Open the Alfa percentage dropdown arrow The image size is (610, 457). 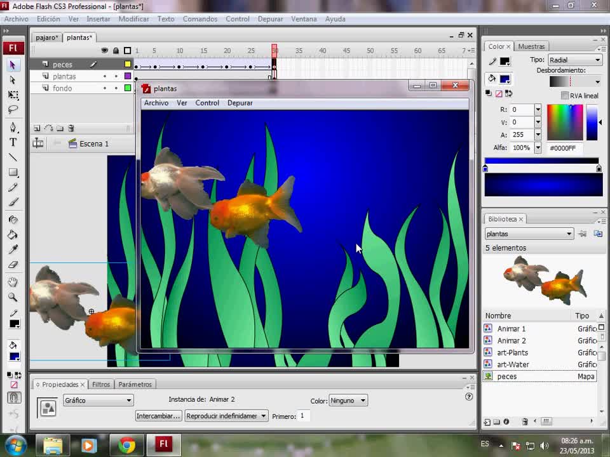click(538, 148)
